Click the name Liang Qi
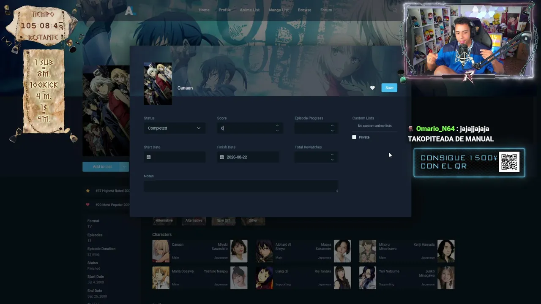The width and height of the screenshot is (541, 304). pos(281,271)
